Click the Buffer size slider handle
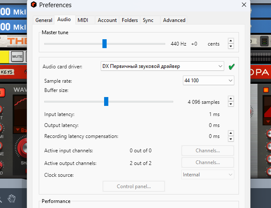This screenshot has height=208, width=271. pyautogui.click(x=106, y=101)
